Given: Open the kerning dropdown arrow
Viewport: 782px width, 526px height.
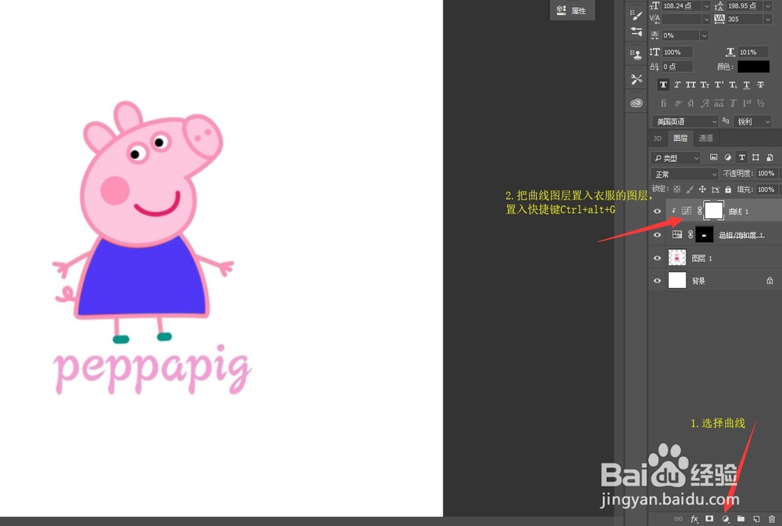Looking at the screenshot, I should (x=706, y=19).
